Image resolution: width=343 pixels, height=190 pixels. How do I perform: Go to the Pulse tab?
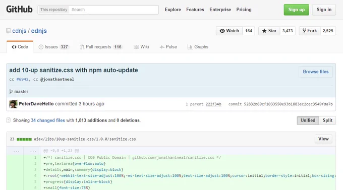click(x=168, y=47)
